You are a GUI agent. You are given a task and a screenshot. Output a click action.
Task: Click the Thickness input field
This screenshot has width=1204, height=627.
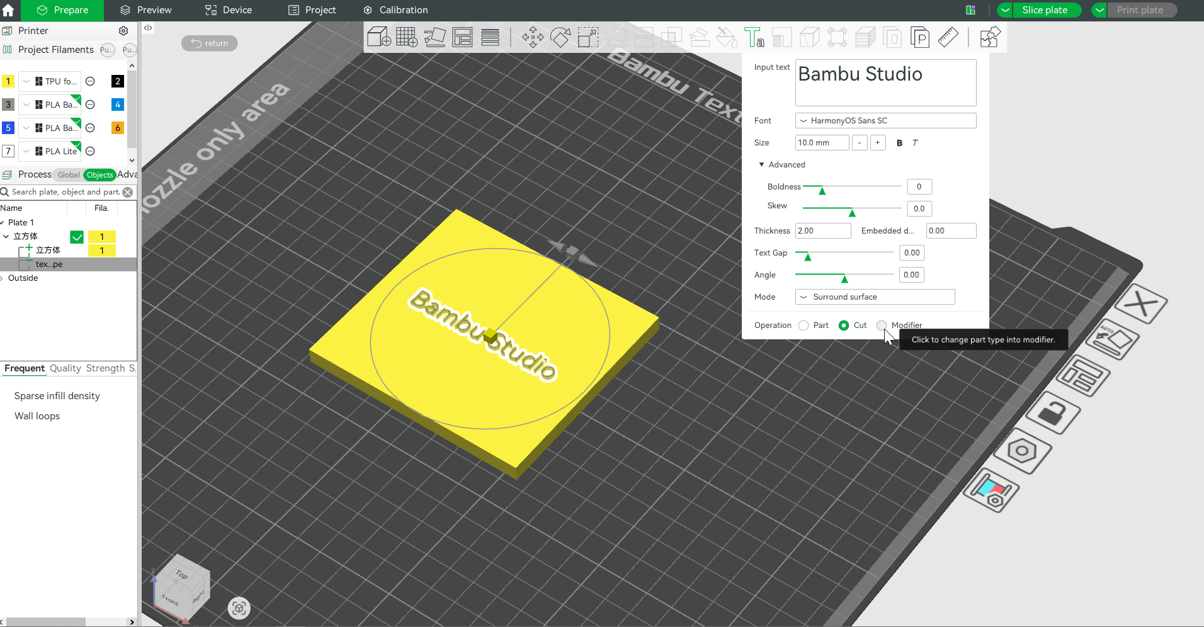tap(823, 231)
